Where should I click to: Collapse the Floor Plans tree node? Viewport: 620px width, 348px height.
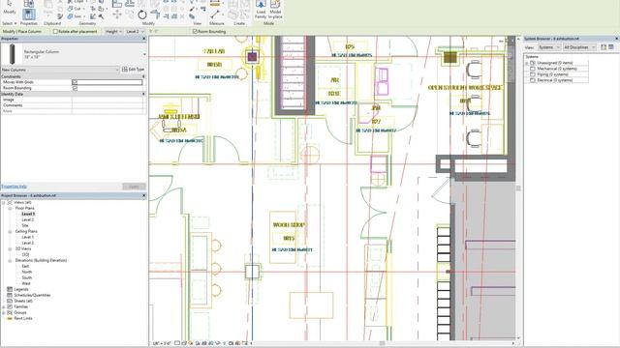tap(10, 208)
